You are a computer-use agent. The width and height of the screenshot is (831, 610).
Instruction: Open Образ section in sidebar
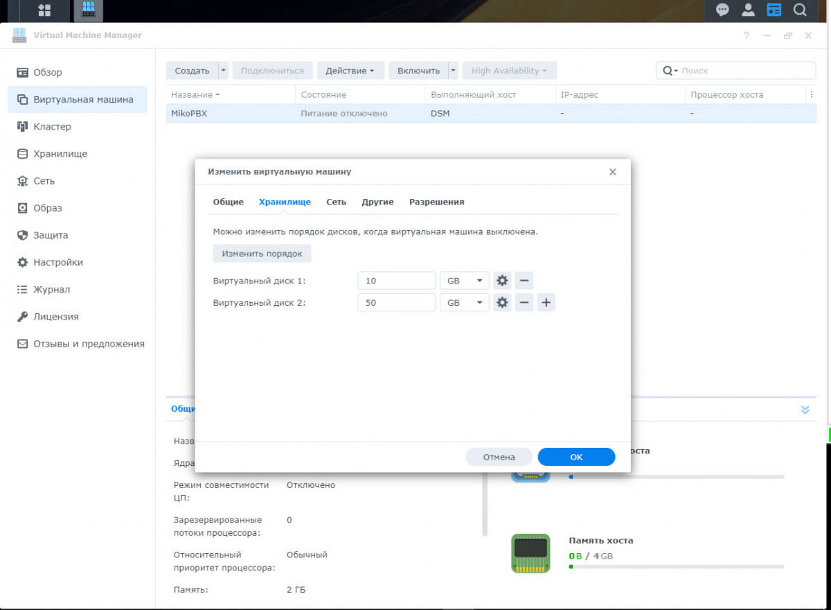[78, 208]
